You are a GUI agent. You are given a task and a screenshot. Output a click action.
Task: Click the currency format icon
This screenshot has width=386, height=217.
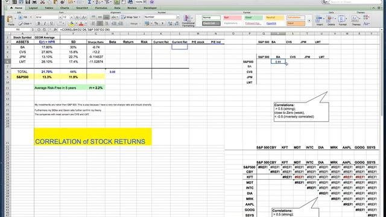click(x=147, y=24)
